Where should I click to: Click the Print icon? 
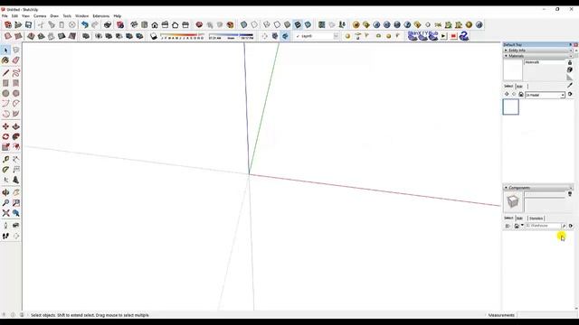point(108,24)
